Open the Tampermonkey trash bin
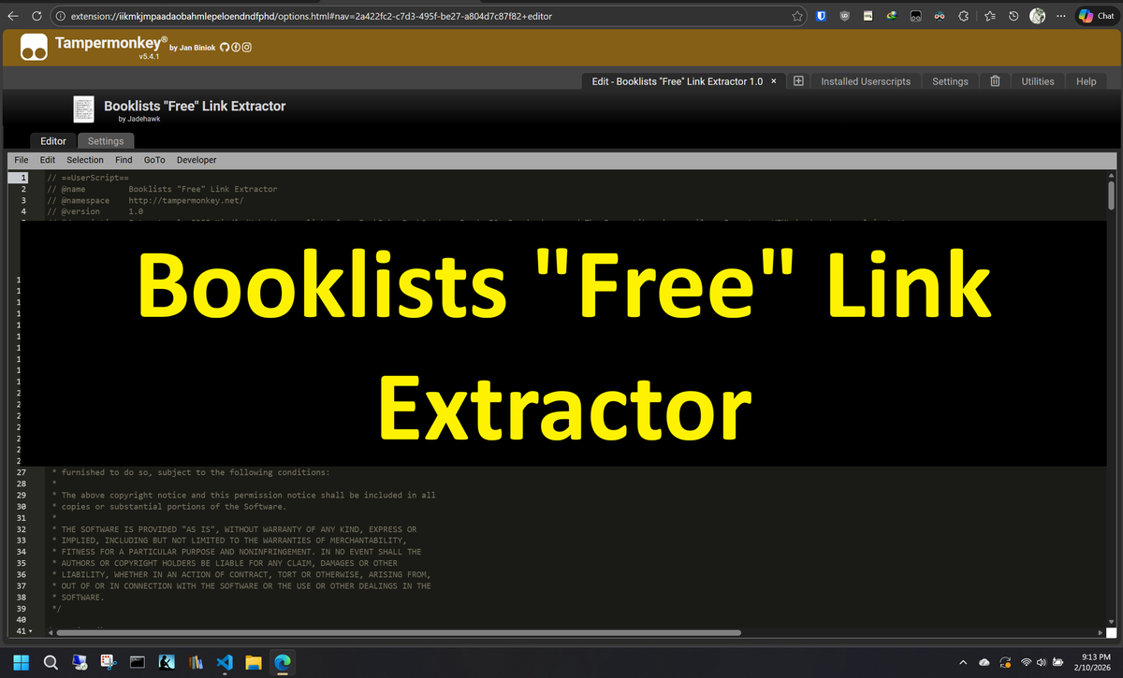This screenshot has height=678, width=1123. point(995,81)
